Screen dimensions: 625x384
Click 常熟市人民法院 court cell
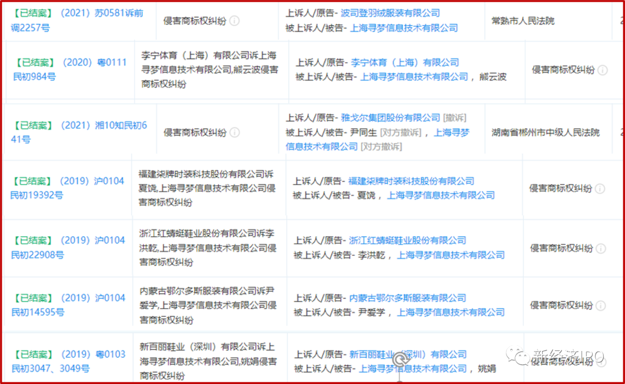tap(523, 21)
